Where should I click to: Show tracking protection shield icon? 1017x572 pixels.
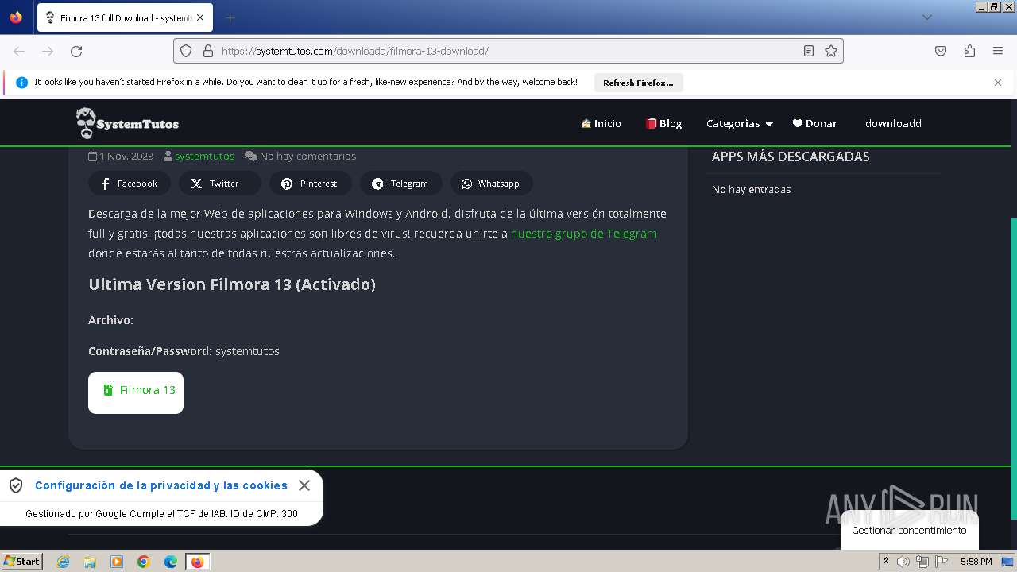click(186, 51)
